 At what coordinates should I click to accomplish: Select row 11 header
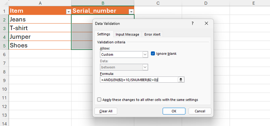4,97
